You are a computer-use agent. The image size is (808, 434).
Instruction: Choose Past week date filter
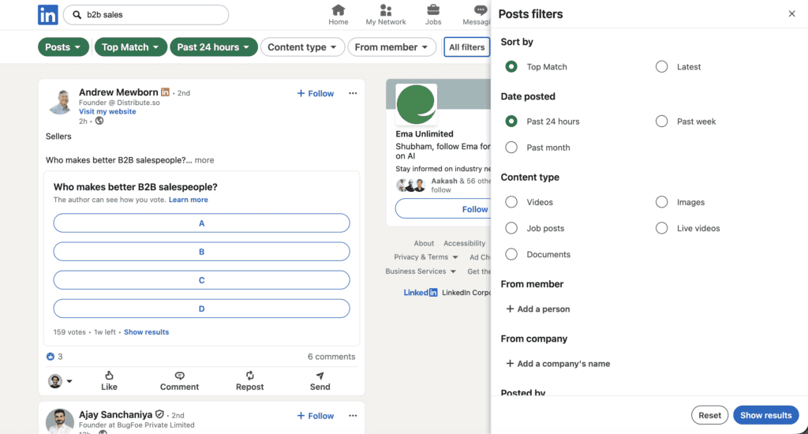(x=662, y=122)
